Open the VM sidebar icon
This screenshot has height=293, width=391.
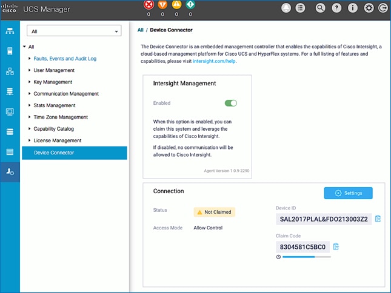10,111
